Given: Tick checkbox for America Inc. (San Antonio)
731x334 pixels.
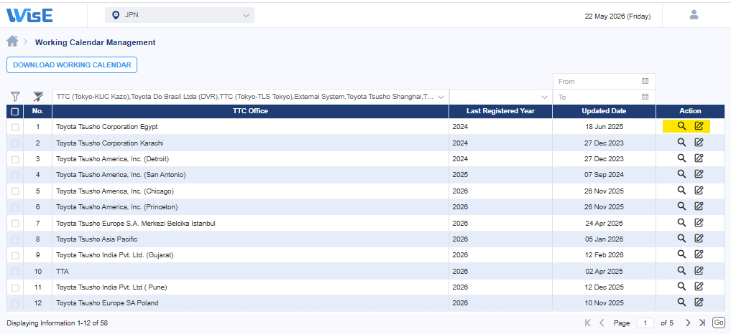Looking at the screenshot, I should pyautogui.click(x=15, y=176).
